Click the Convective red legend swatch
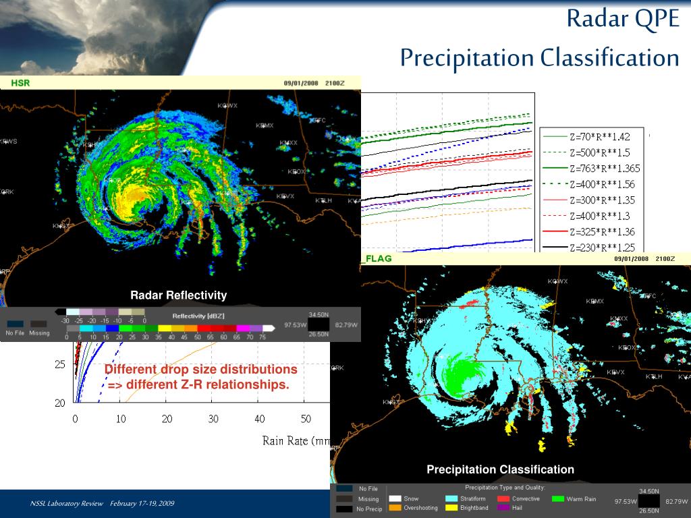This screenshot has height=518, width=691. click(503, 498)
